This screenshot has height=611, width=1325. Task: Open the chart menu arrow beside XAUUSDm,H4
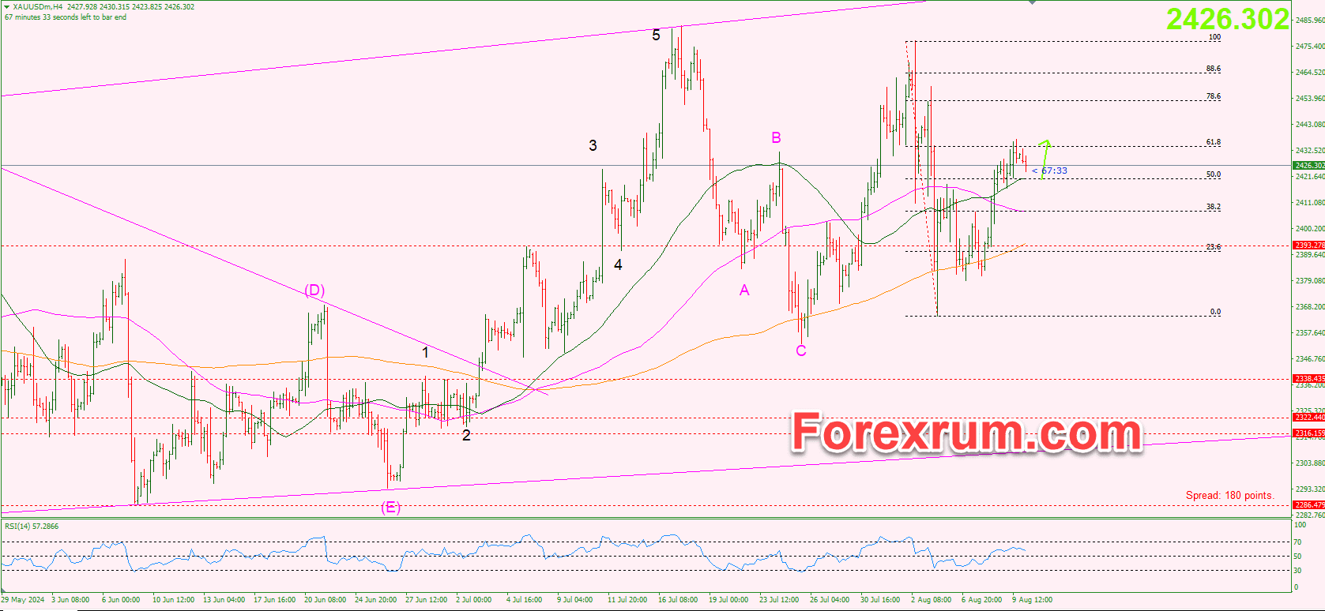point(7,7)
